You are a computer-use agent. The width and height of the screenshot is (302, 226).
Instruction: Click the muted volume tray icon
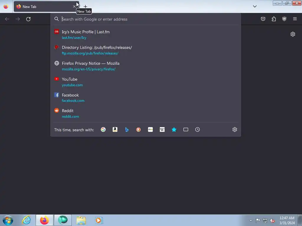pyautogui.click(x=272, y=220)
